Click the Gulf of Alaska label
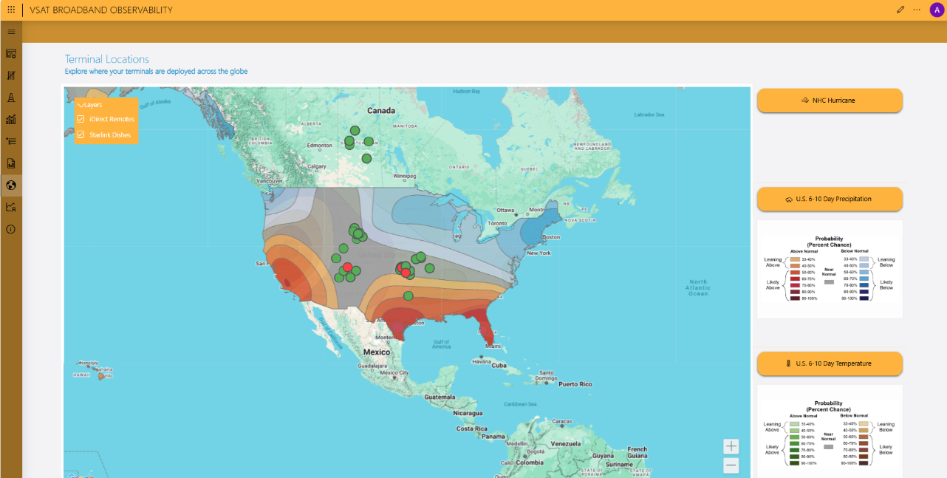This screenshot has width=947, height=478. point(154,103)
